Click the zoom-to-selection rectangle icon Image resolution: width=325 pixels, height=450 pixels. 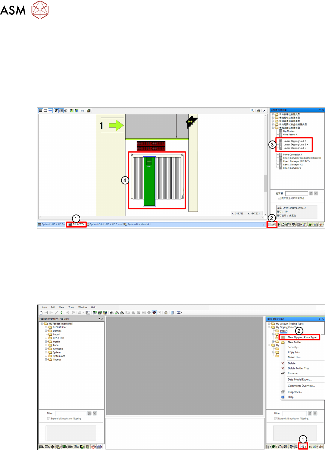128,313
